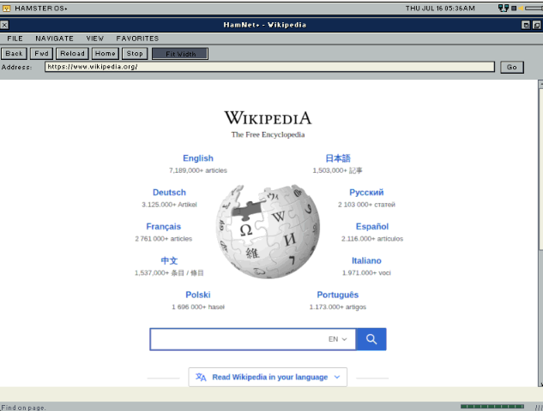Click the WIKIPEDIA wordmark heading
This screenshot has width=543, height=411.
268,118
